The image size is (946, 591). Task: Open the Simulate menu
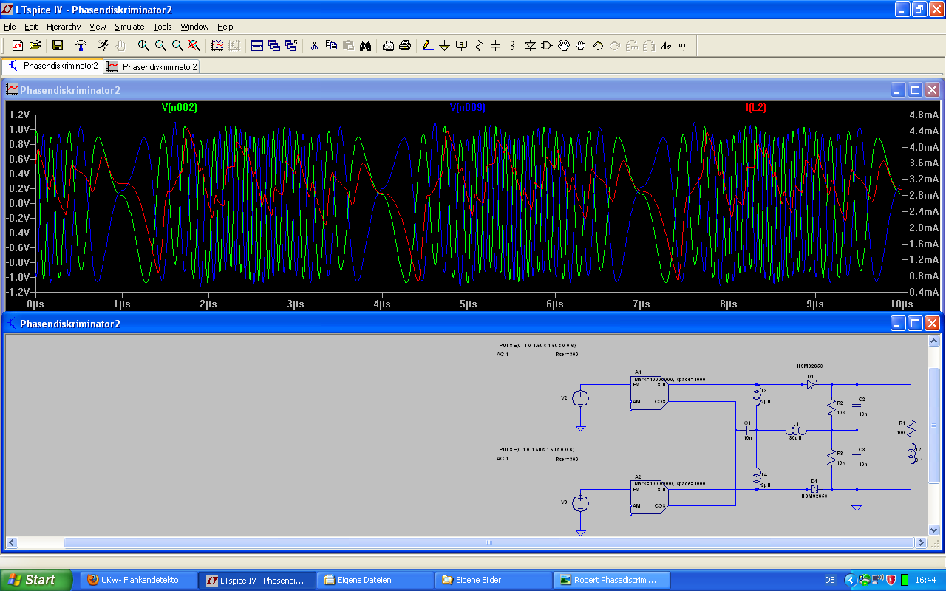pos(129,27)
